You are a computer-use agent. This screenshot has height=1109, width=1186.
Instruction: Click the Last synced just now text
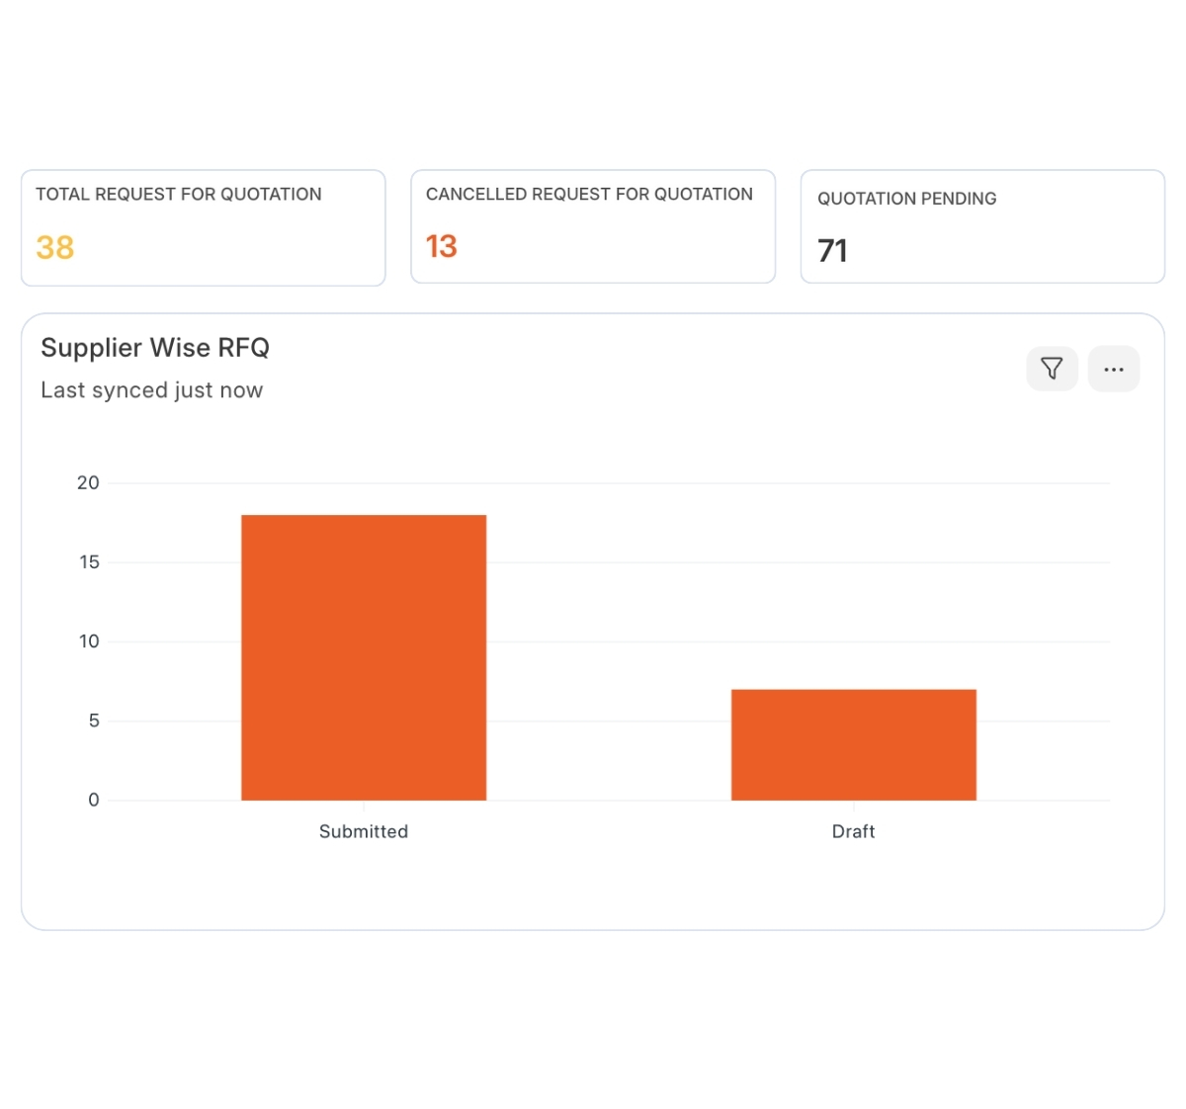(151, 390)
